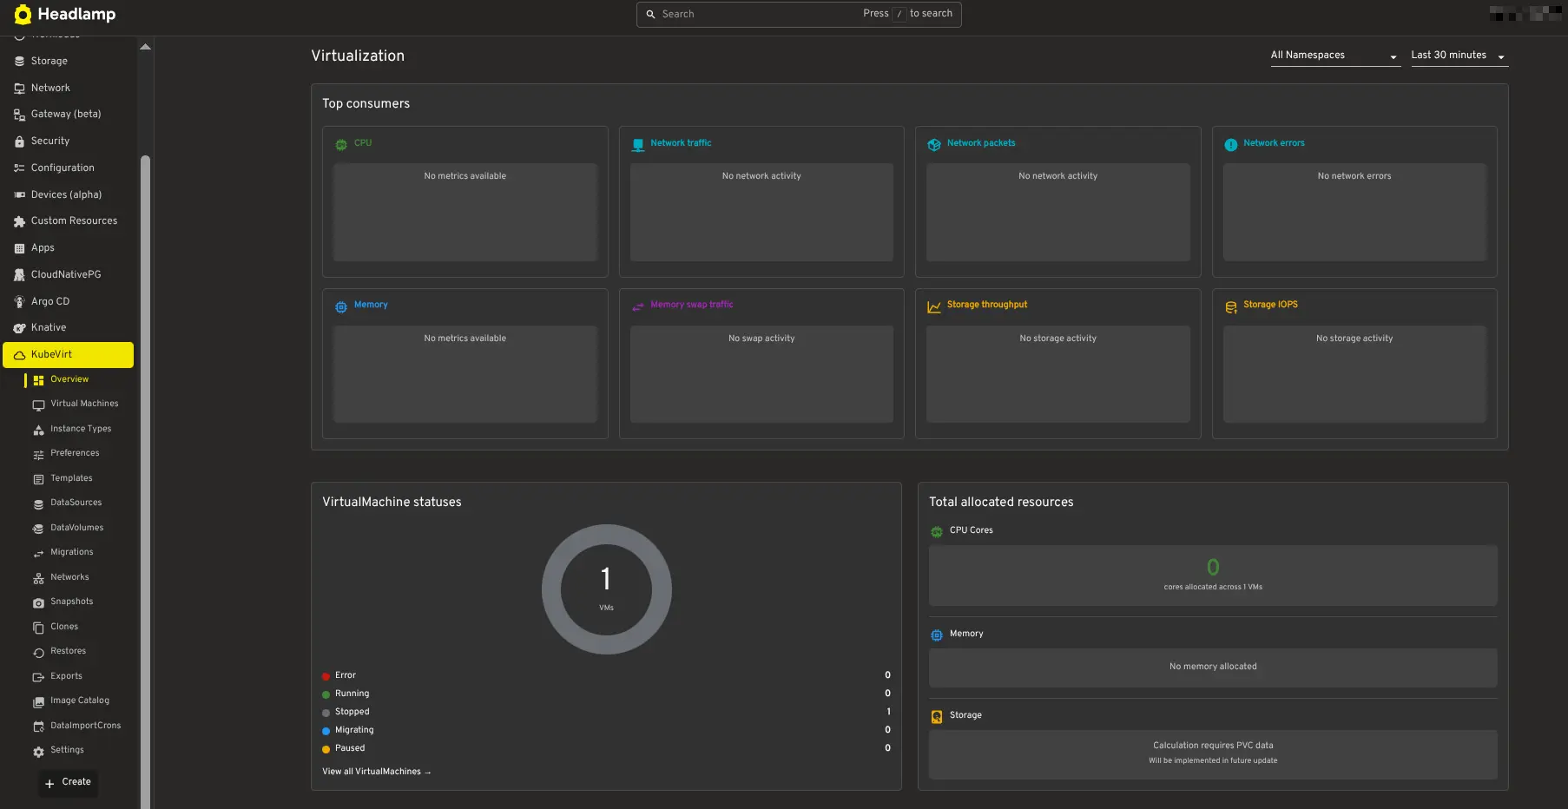The image size is (1568, 809).
Task: Click the VirtualMachine statuses donut chart
Action: 606,589
